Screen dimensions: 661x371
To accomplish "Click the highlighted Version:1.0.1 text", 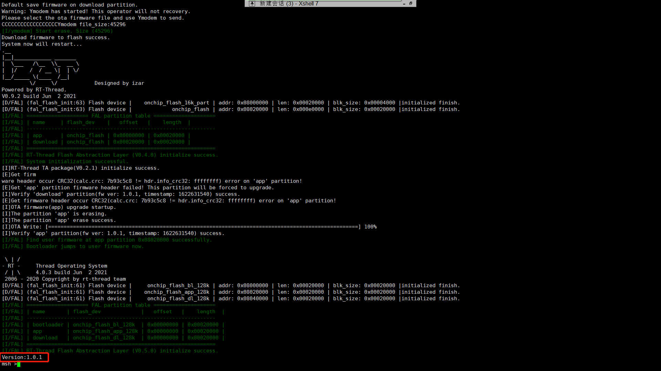I will tap(22, 357).
